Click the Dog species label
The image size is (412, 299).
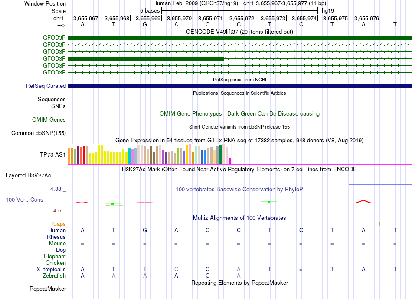pos(61,250)
